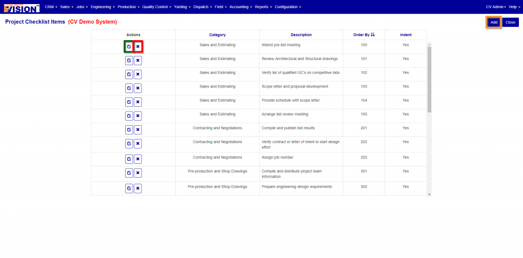Delete 'Scope letter and proposal development' row
The image size is (523, 258).
138,88
